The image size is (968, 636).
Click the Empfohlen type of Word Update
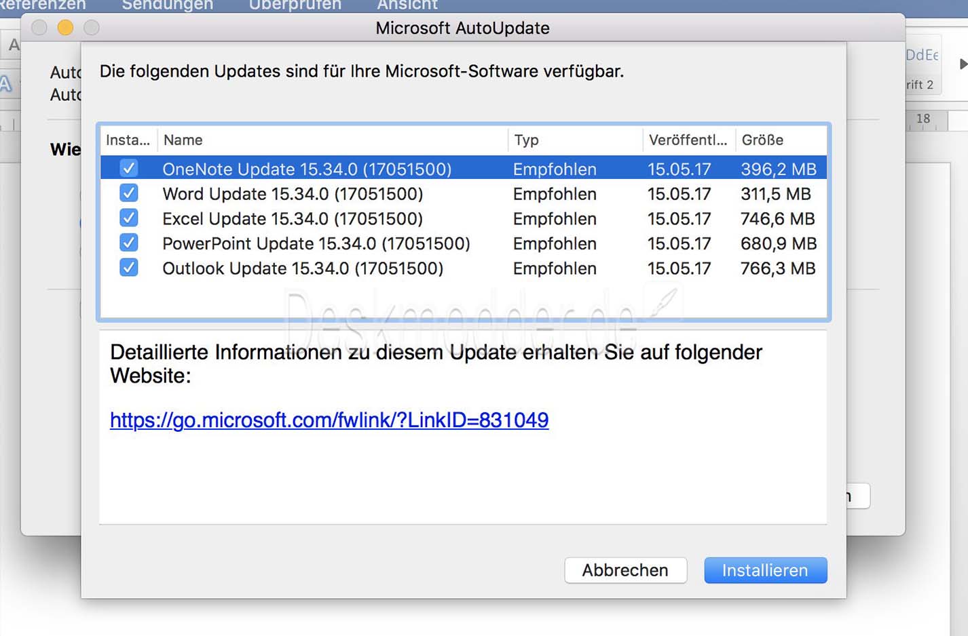(555, 194)
